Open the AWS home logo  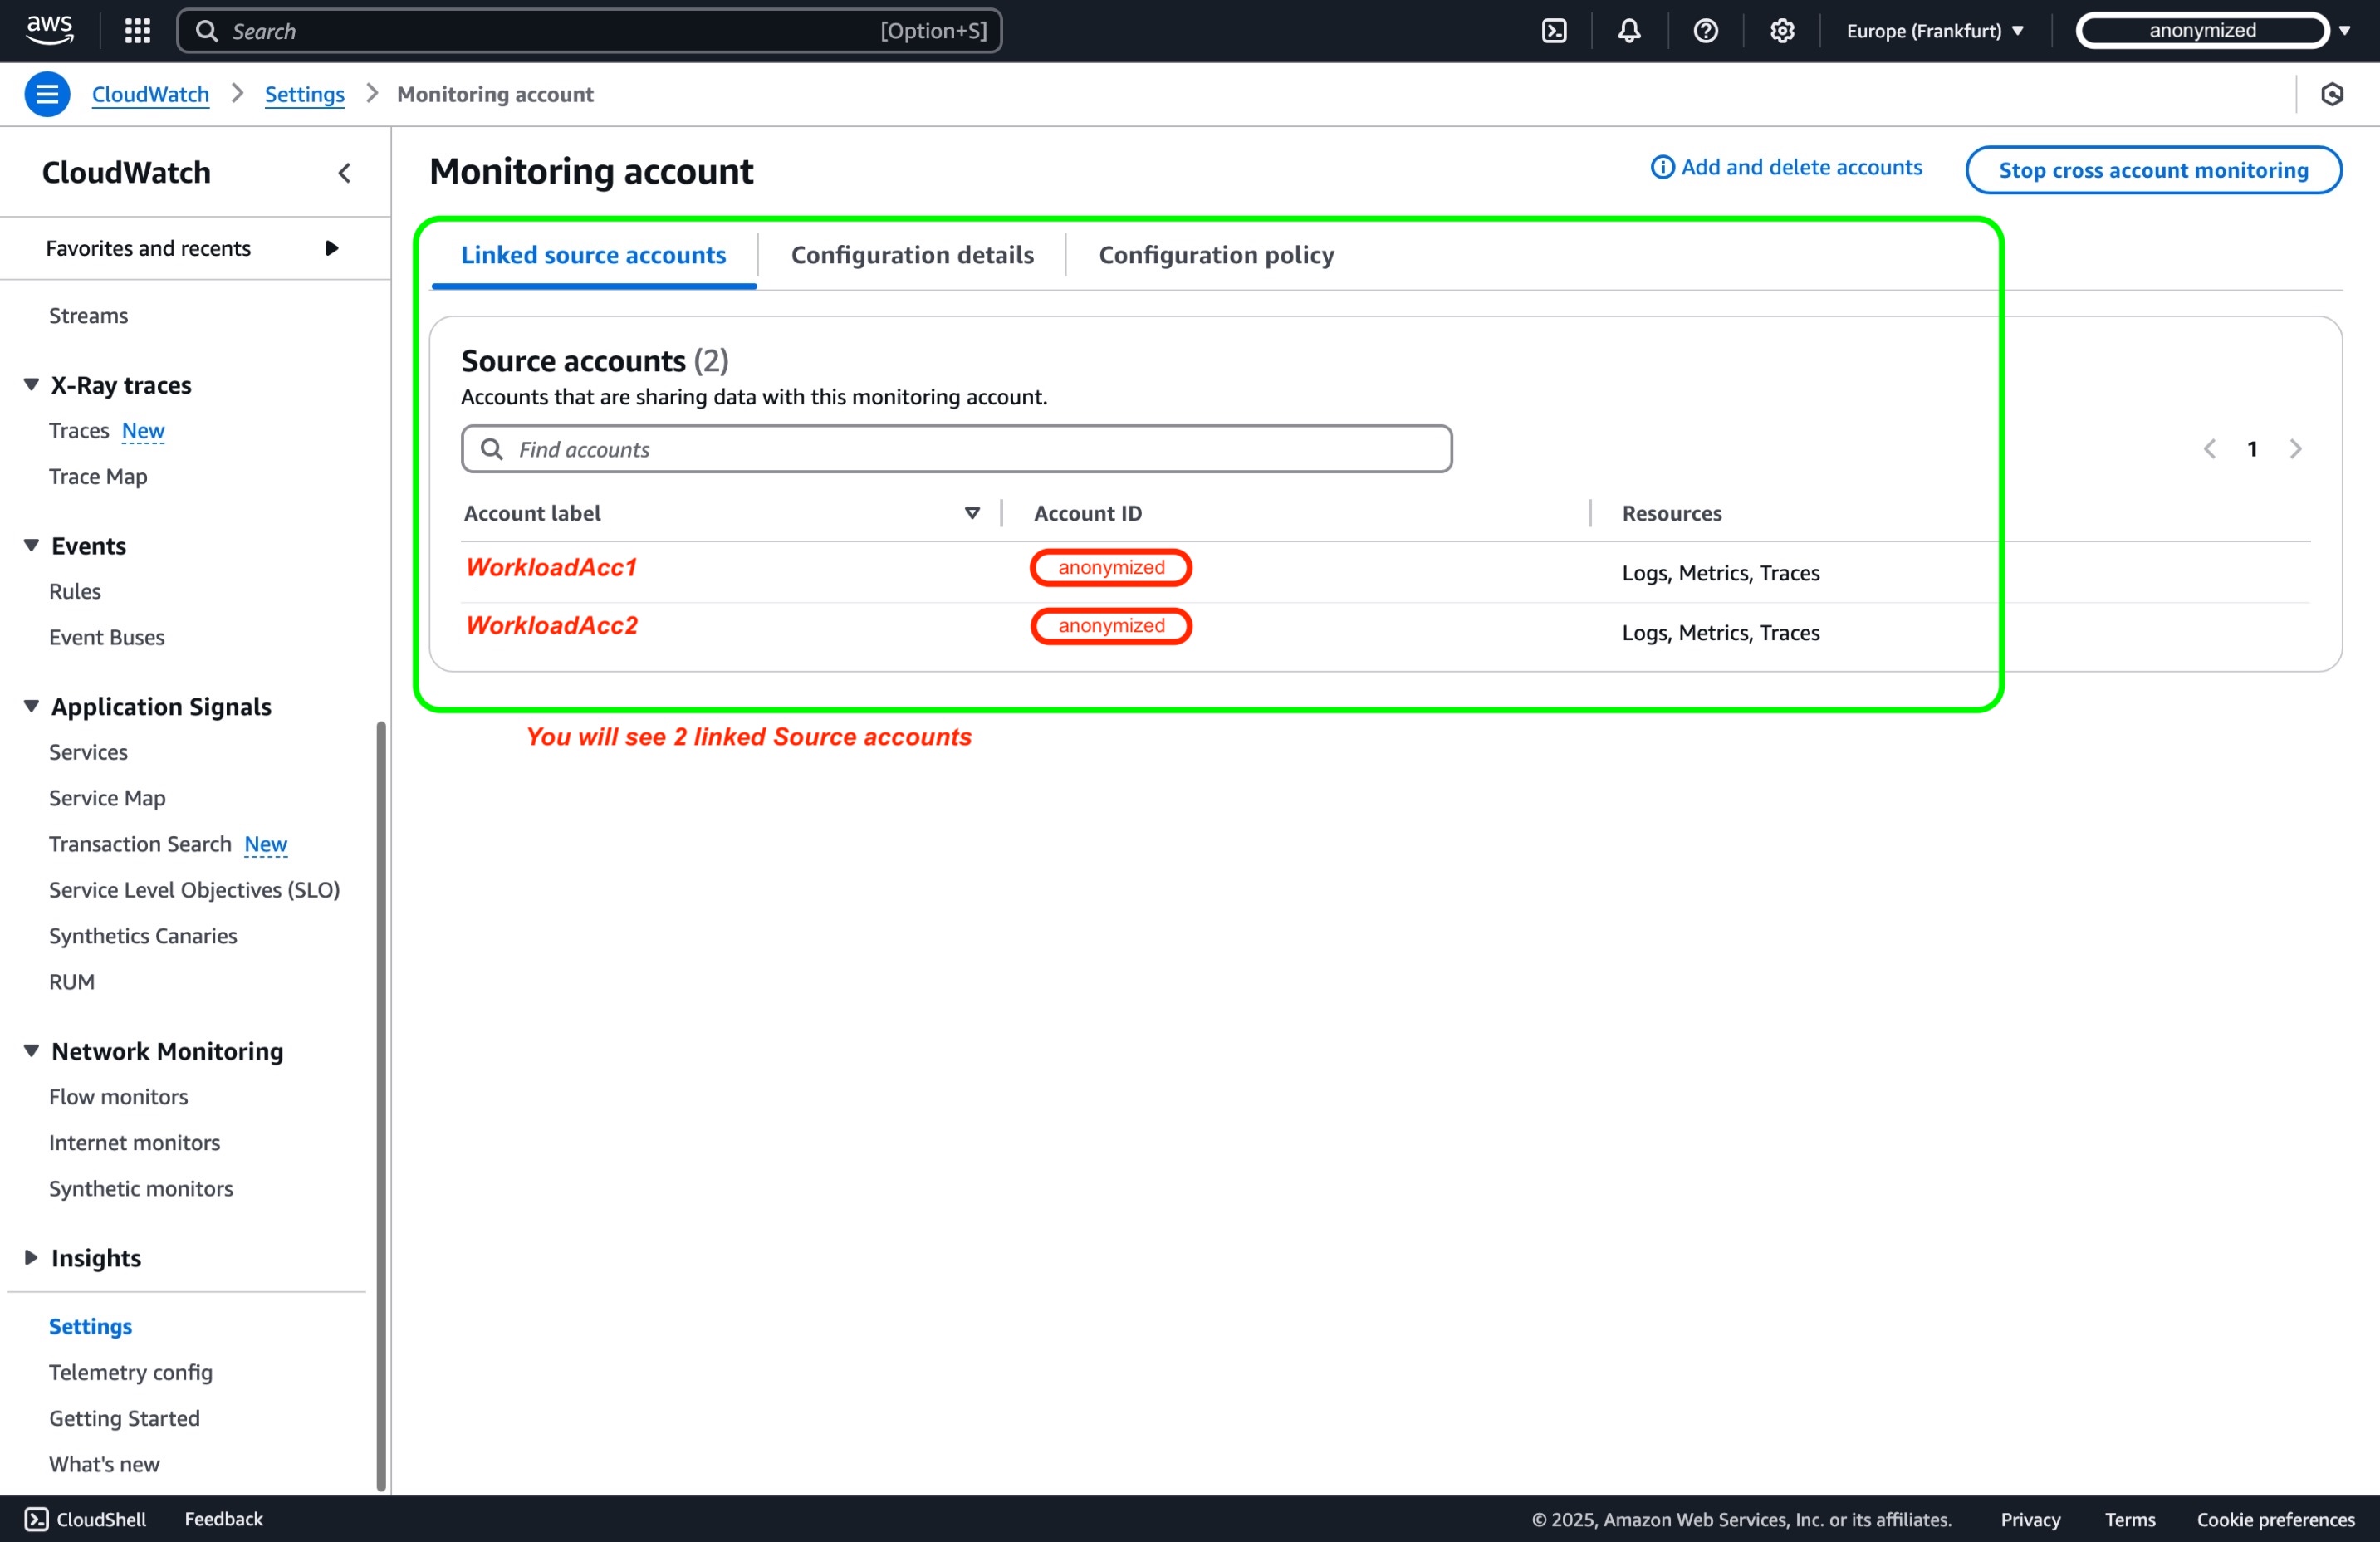tap(49, 30)
